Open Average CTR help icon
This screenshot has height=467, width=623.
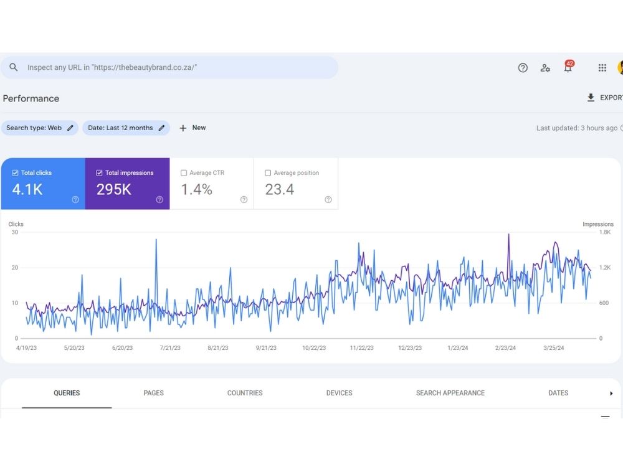(244, 199)
